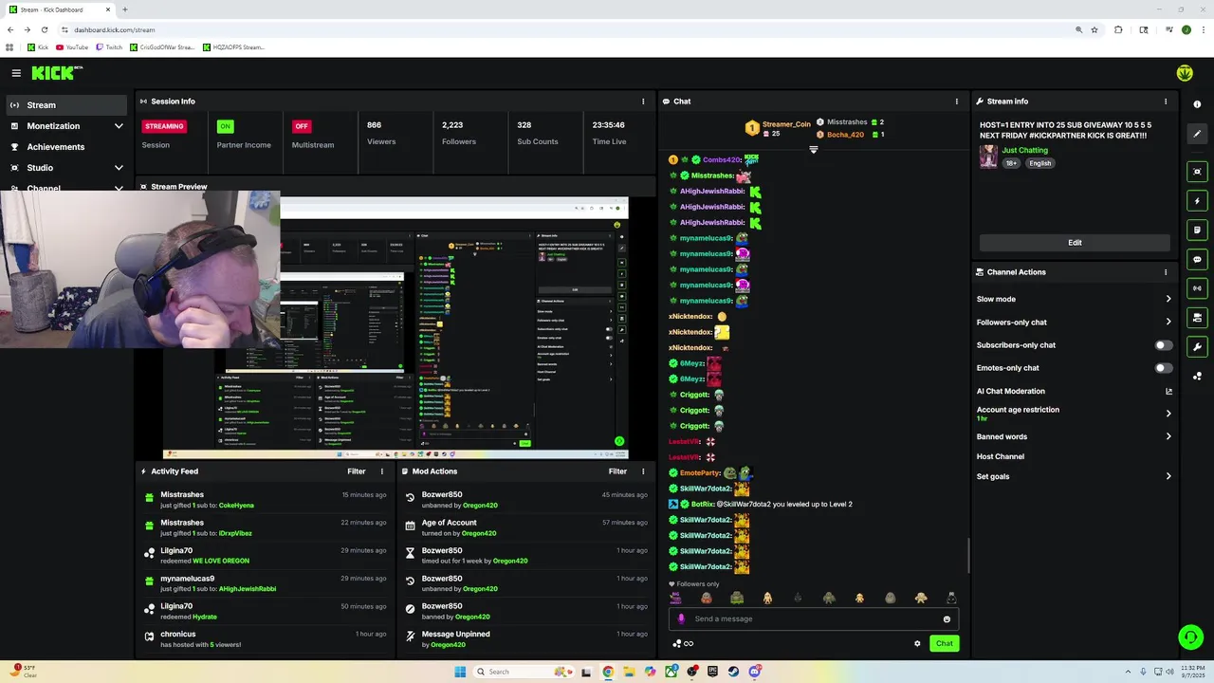The width and height of the screenshot is (1214, 683).
Task: Click the Send a message input field
Action: click(x=814, y=619)
